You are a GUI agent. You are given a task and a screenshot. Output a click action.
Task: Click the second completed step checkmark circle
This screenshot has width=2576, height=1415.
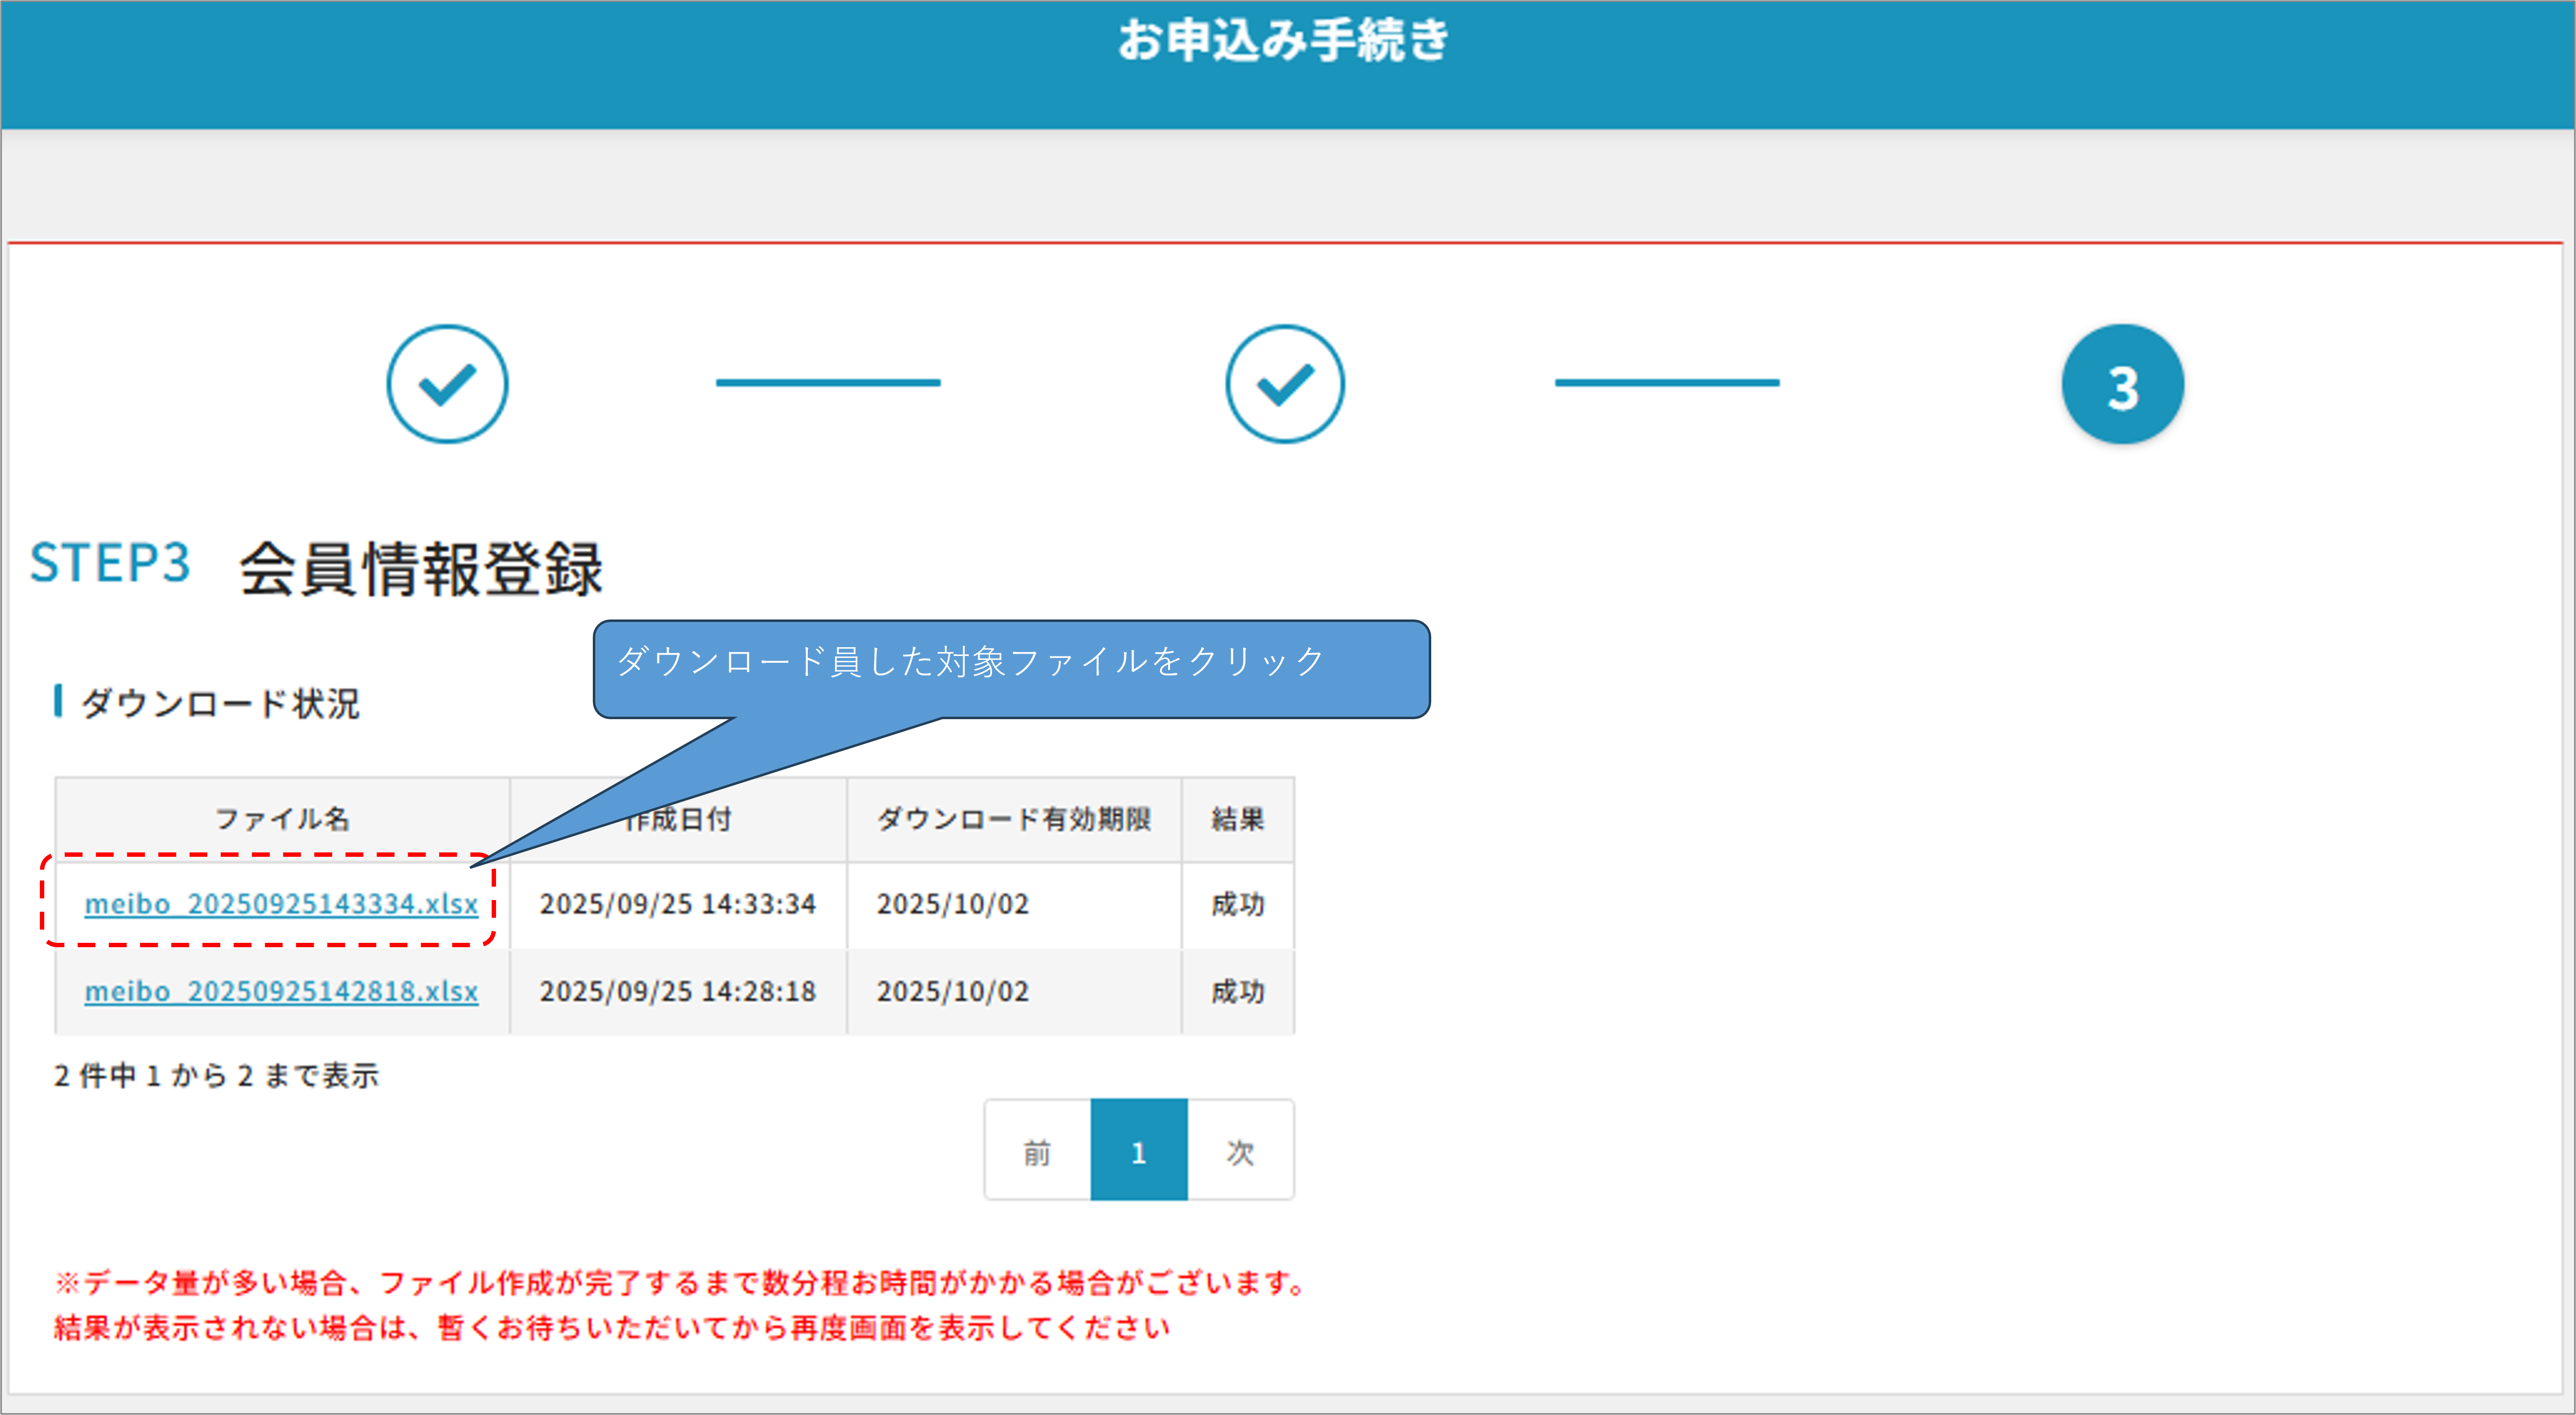coord(1285,384)
